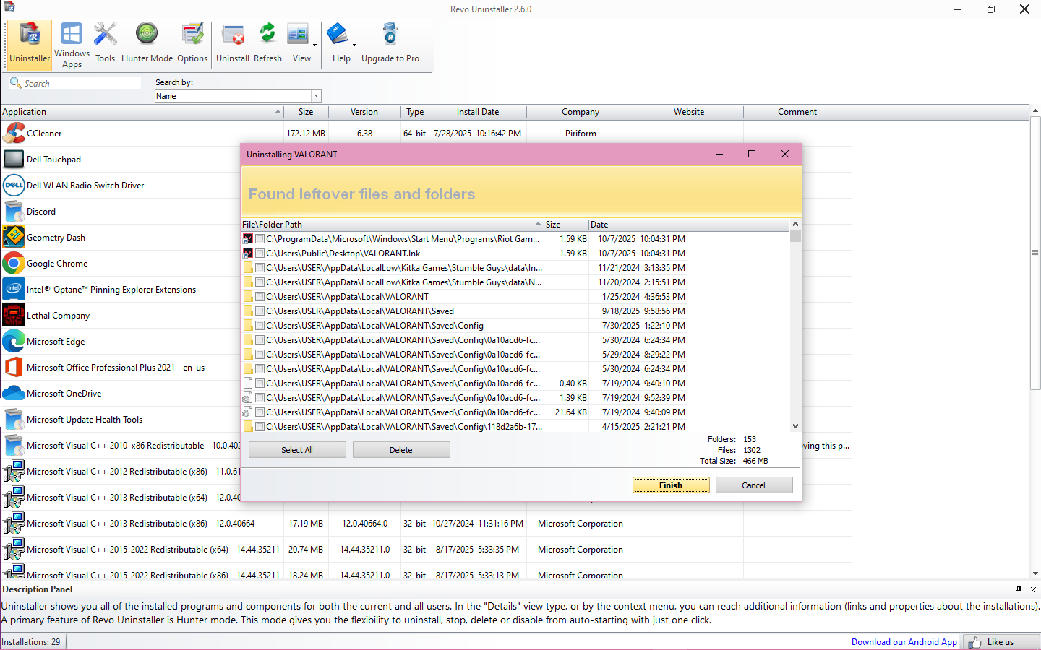The image size is (1041, 650).
Task: Select Microsoft Update Health Tools icon
Action: [14, 420]
